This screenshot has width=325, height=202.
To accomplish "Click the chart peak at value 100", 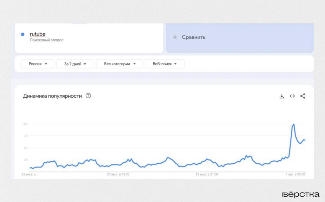I will tap(294, 124).
